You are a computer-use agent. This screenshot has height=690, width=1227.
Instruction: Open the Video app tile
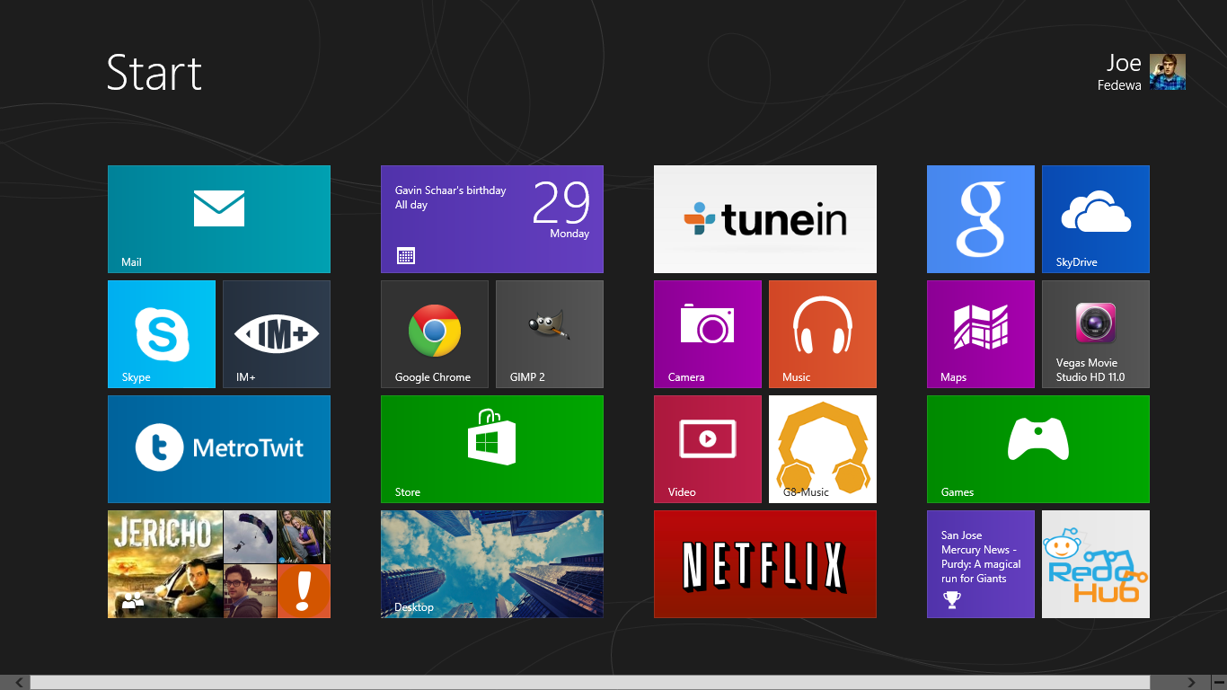tap(708, 448)
